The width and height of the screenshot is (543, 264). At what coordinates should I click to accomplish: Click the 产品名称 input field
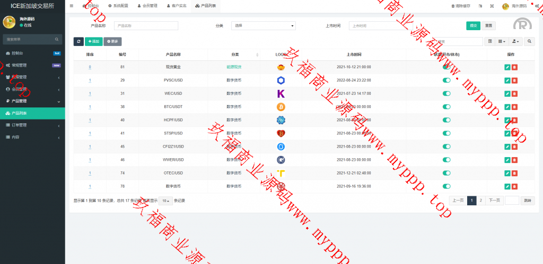(x=146, y=25)
